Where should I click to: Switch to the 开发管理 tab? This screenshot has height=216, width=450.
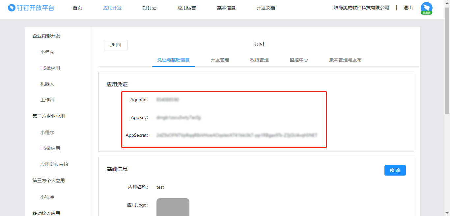[x=220, y=60]
